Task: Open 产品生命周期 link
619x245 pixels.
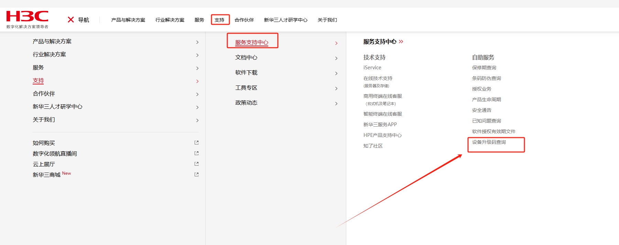Action: (487, 100)
